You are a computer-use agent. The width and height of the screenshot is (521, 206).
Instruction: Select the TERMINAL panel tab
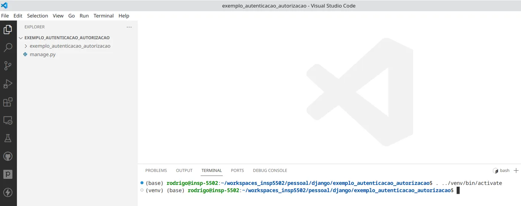pos(212,170)
